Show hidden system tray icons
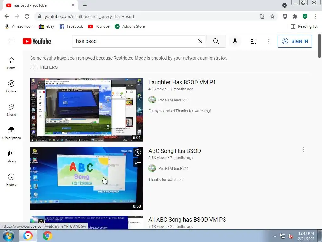 [275, 236]
